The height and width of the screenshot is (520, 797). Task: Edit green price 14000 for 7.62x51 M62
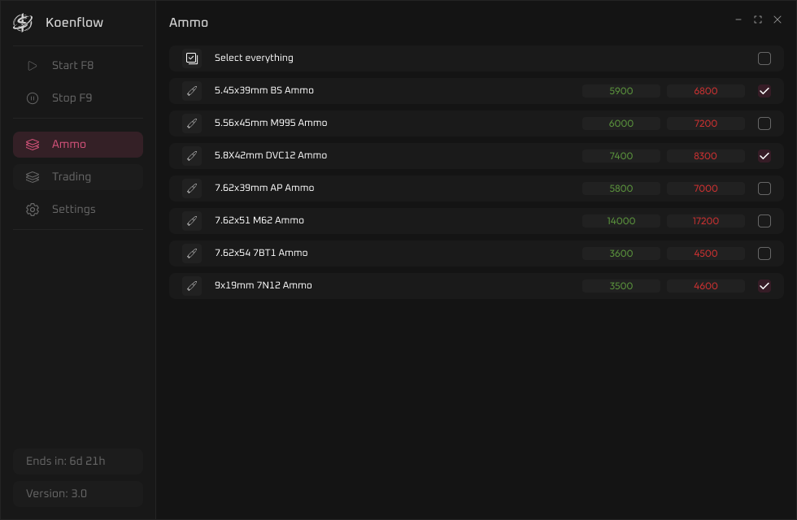[x=621, y=221]
